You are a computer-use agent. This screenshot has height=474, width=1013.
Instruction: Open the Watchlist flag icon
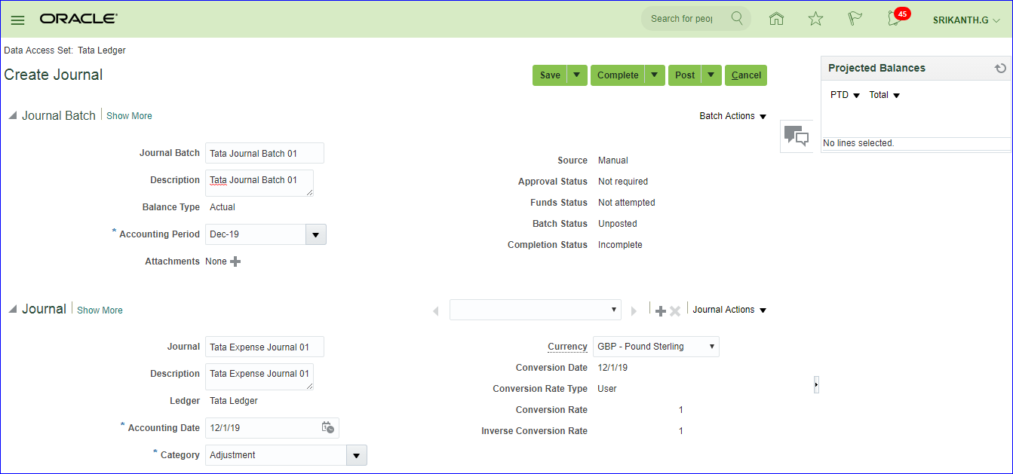pyautogui.click(x=855, y=19)
